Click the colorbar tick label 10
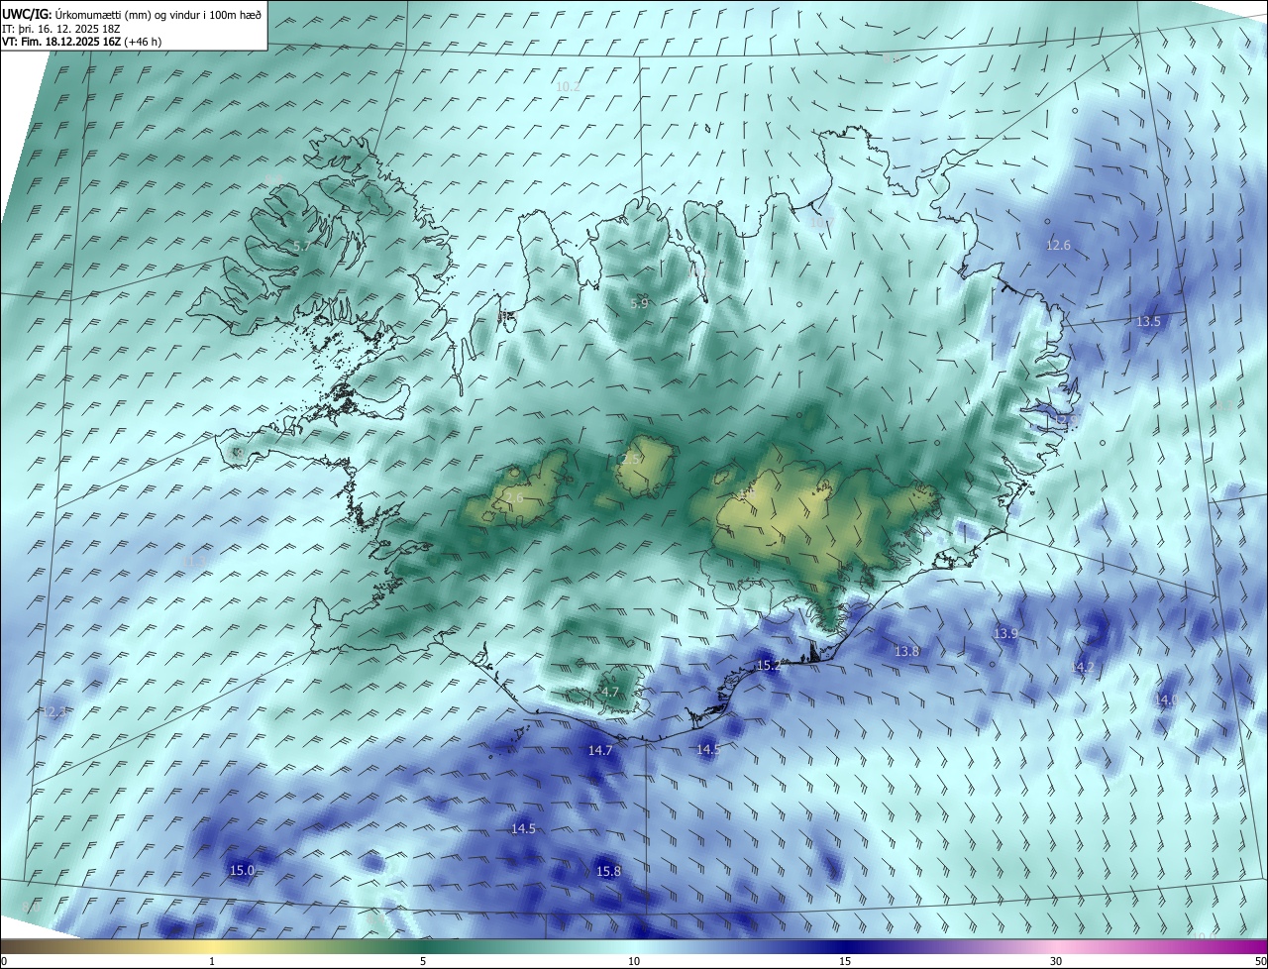 tap(634, 961)
